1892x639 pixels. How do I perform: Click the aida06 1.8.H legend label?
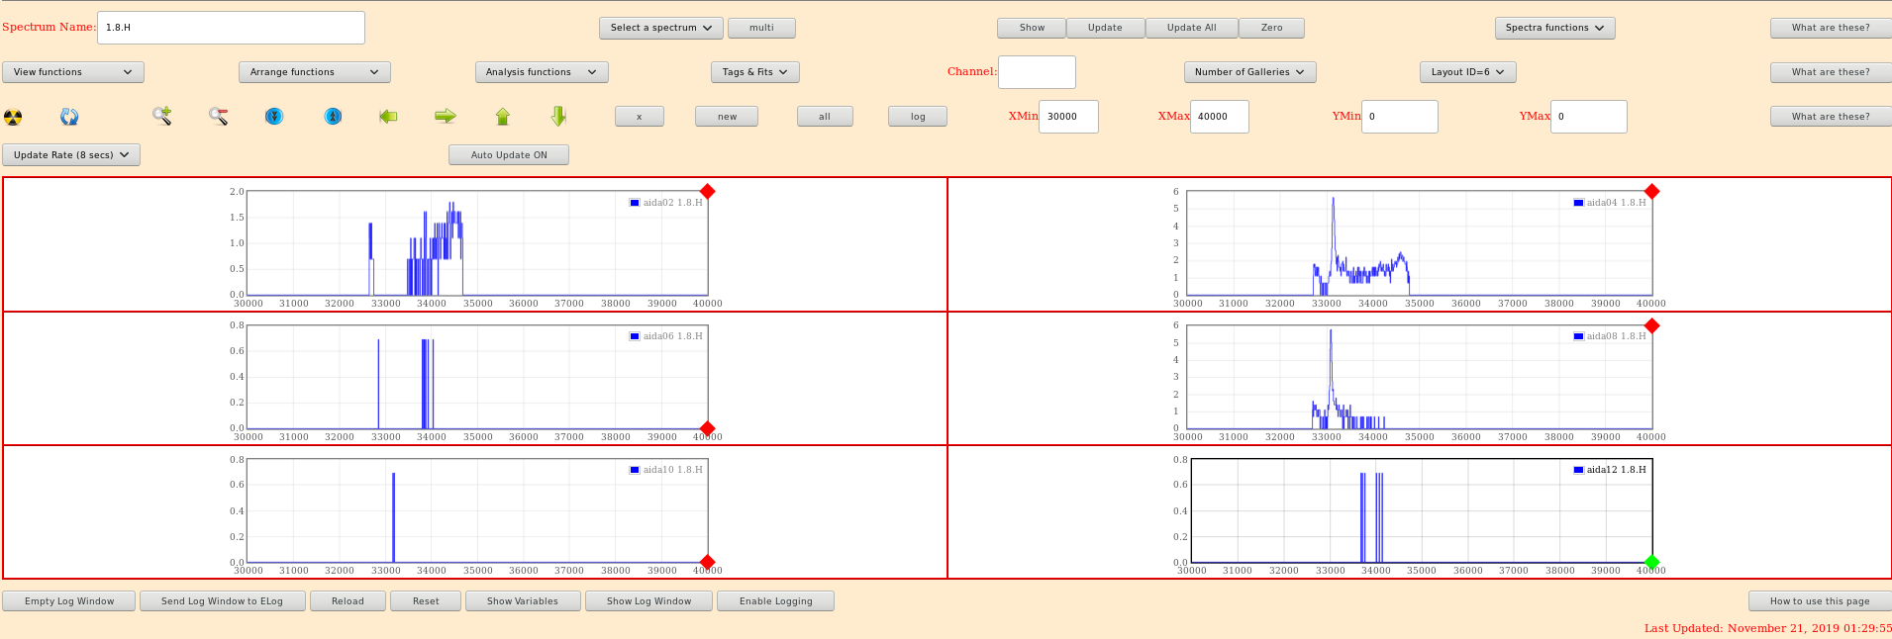coord(672,336)
